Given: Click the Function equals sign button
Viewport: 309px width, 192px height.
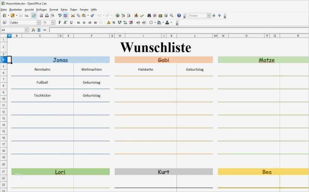Looking at the screenshot, I should pos(45,30).
